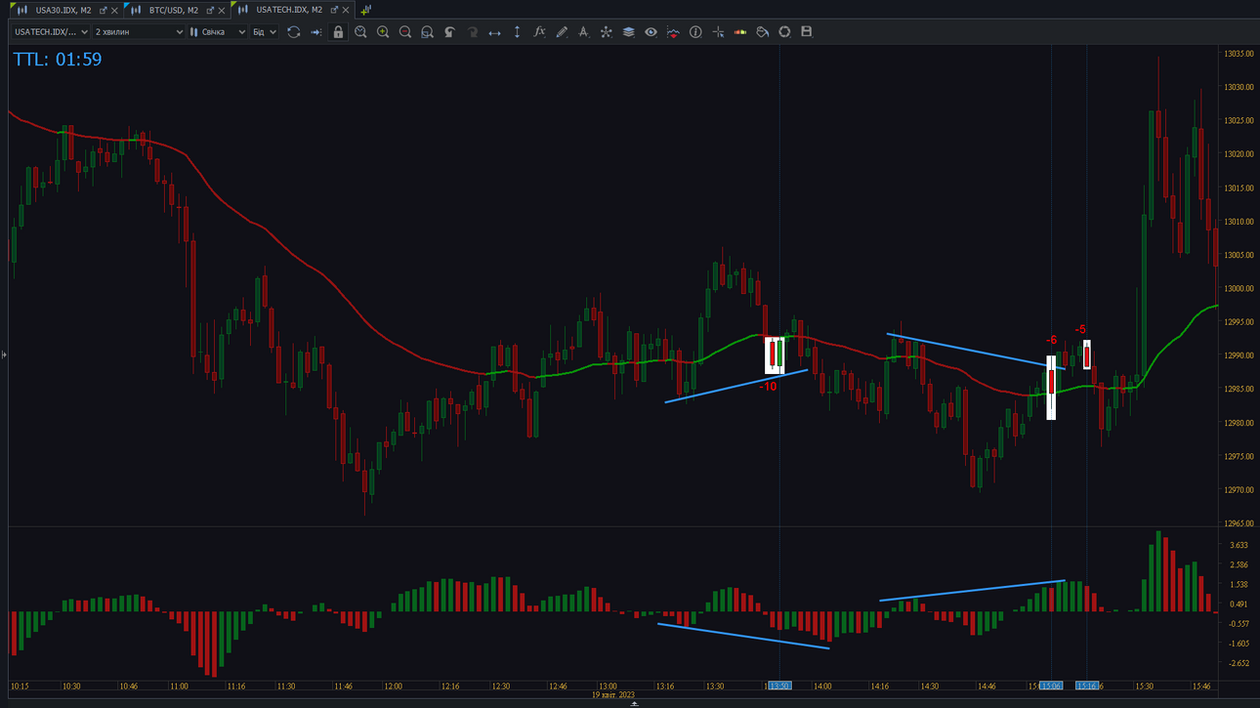Click the information circle icon
The width and height of the screenshot is (1260, 708).
[x=695, y=32]
